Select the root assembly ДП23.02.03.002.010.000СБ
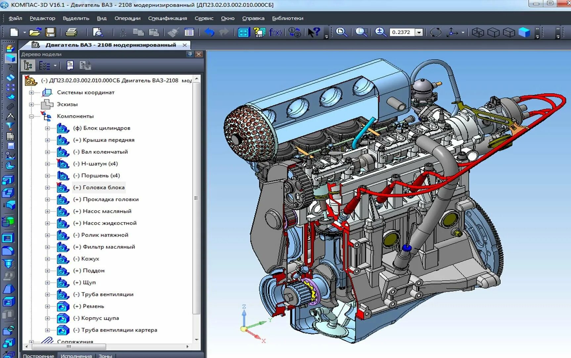The height and width of the screenshot is (358, 571). 116,80
